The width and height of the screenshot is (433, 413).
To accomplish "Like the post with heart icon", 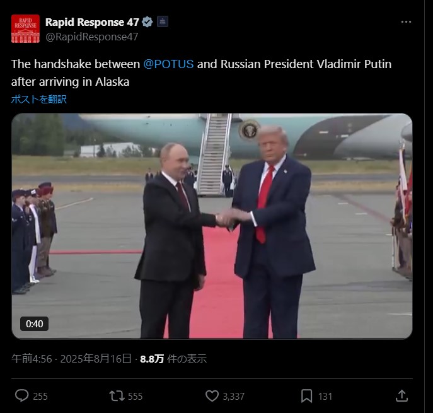I will [212, 396].
